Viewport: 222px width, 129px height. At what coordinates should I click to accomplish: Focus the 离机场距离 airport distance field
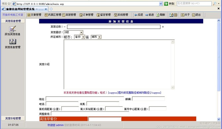tap(70, 108)
